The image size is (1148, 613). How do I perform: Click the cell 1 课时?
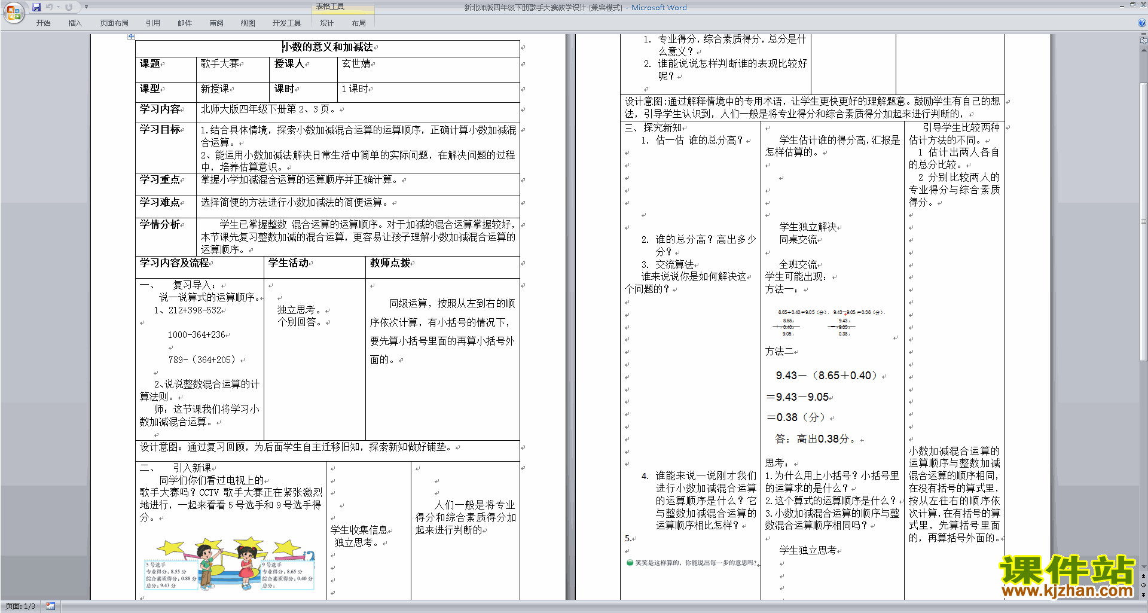(x=355, y=89)
